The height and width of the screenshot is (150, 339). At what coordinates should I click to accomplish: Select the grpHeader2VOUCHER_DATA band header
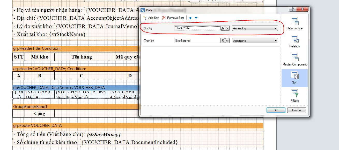coord(76,69)
